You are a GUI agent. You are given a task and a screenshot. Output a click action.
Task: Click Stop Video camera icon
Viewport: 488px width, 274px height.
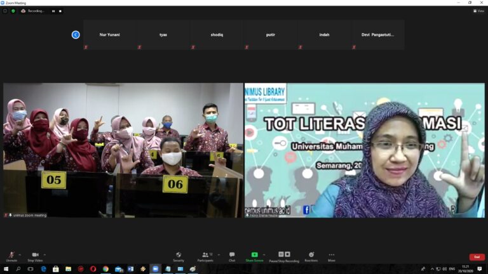[35, 255]
